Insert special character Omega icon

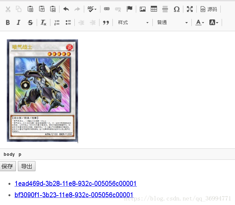[x=177, y=9]
